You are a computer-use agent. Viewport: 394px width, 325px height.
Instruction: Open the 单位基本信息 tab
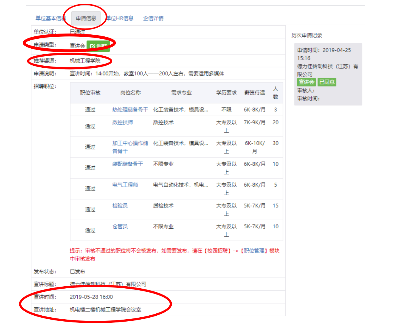pyautogui.click(x=50, y=18)
